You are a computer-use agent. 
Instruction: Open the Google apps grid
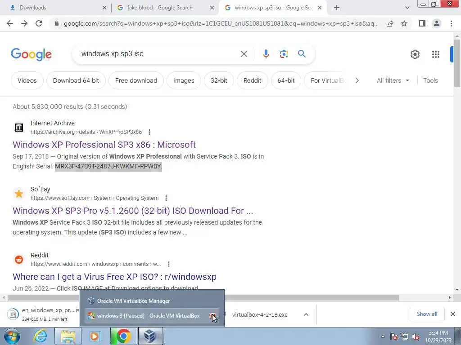tap(436, 54)
